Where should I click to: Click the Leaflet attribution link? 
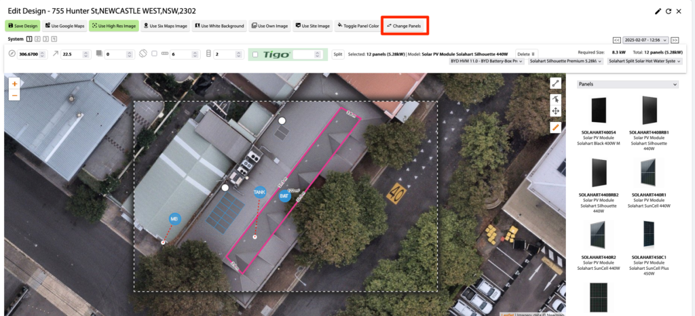click(x=508, y=314)
